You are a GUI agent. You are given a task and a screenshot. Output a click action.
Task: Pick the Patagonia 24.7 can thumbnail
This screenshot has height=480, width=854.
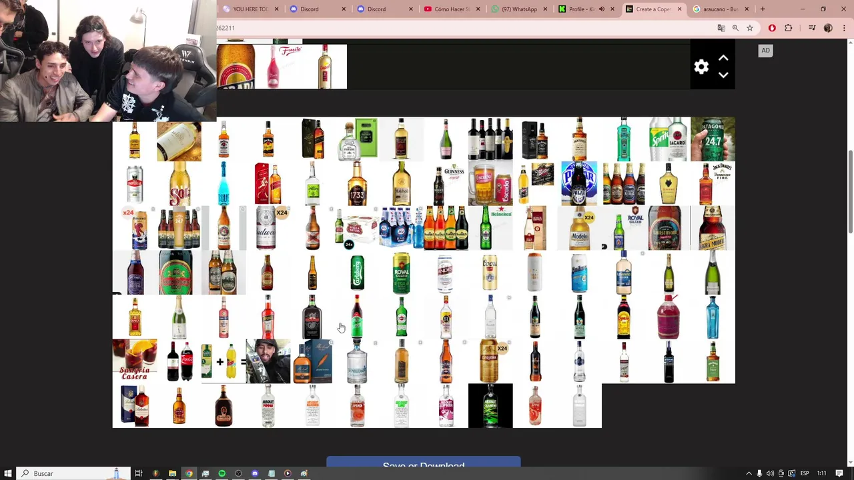713,139
